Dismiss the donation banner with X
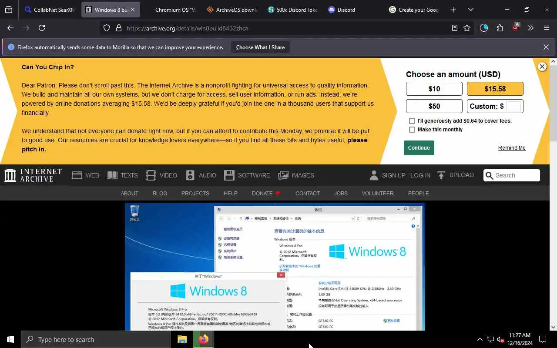The height and width of the screenshot is (348, 557). click(x=542, y=67)
